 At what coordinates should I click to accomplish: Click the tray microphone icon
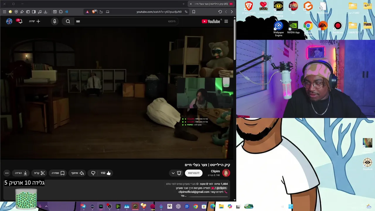[40, 206]
